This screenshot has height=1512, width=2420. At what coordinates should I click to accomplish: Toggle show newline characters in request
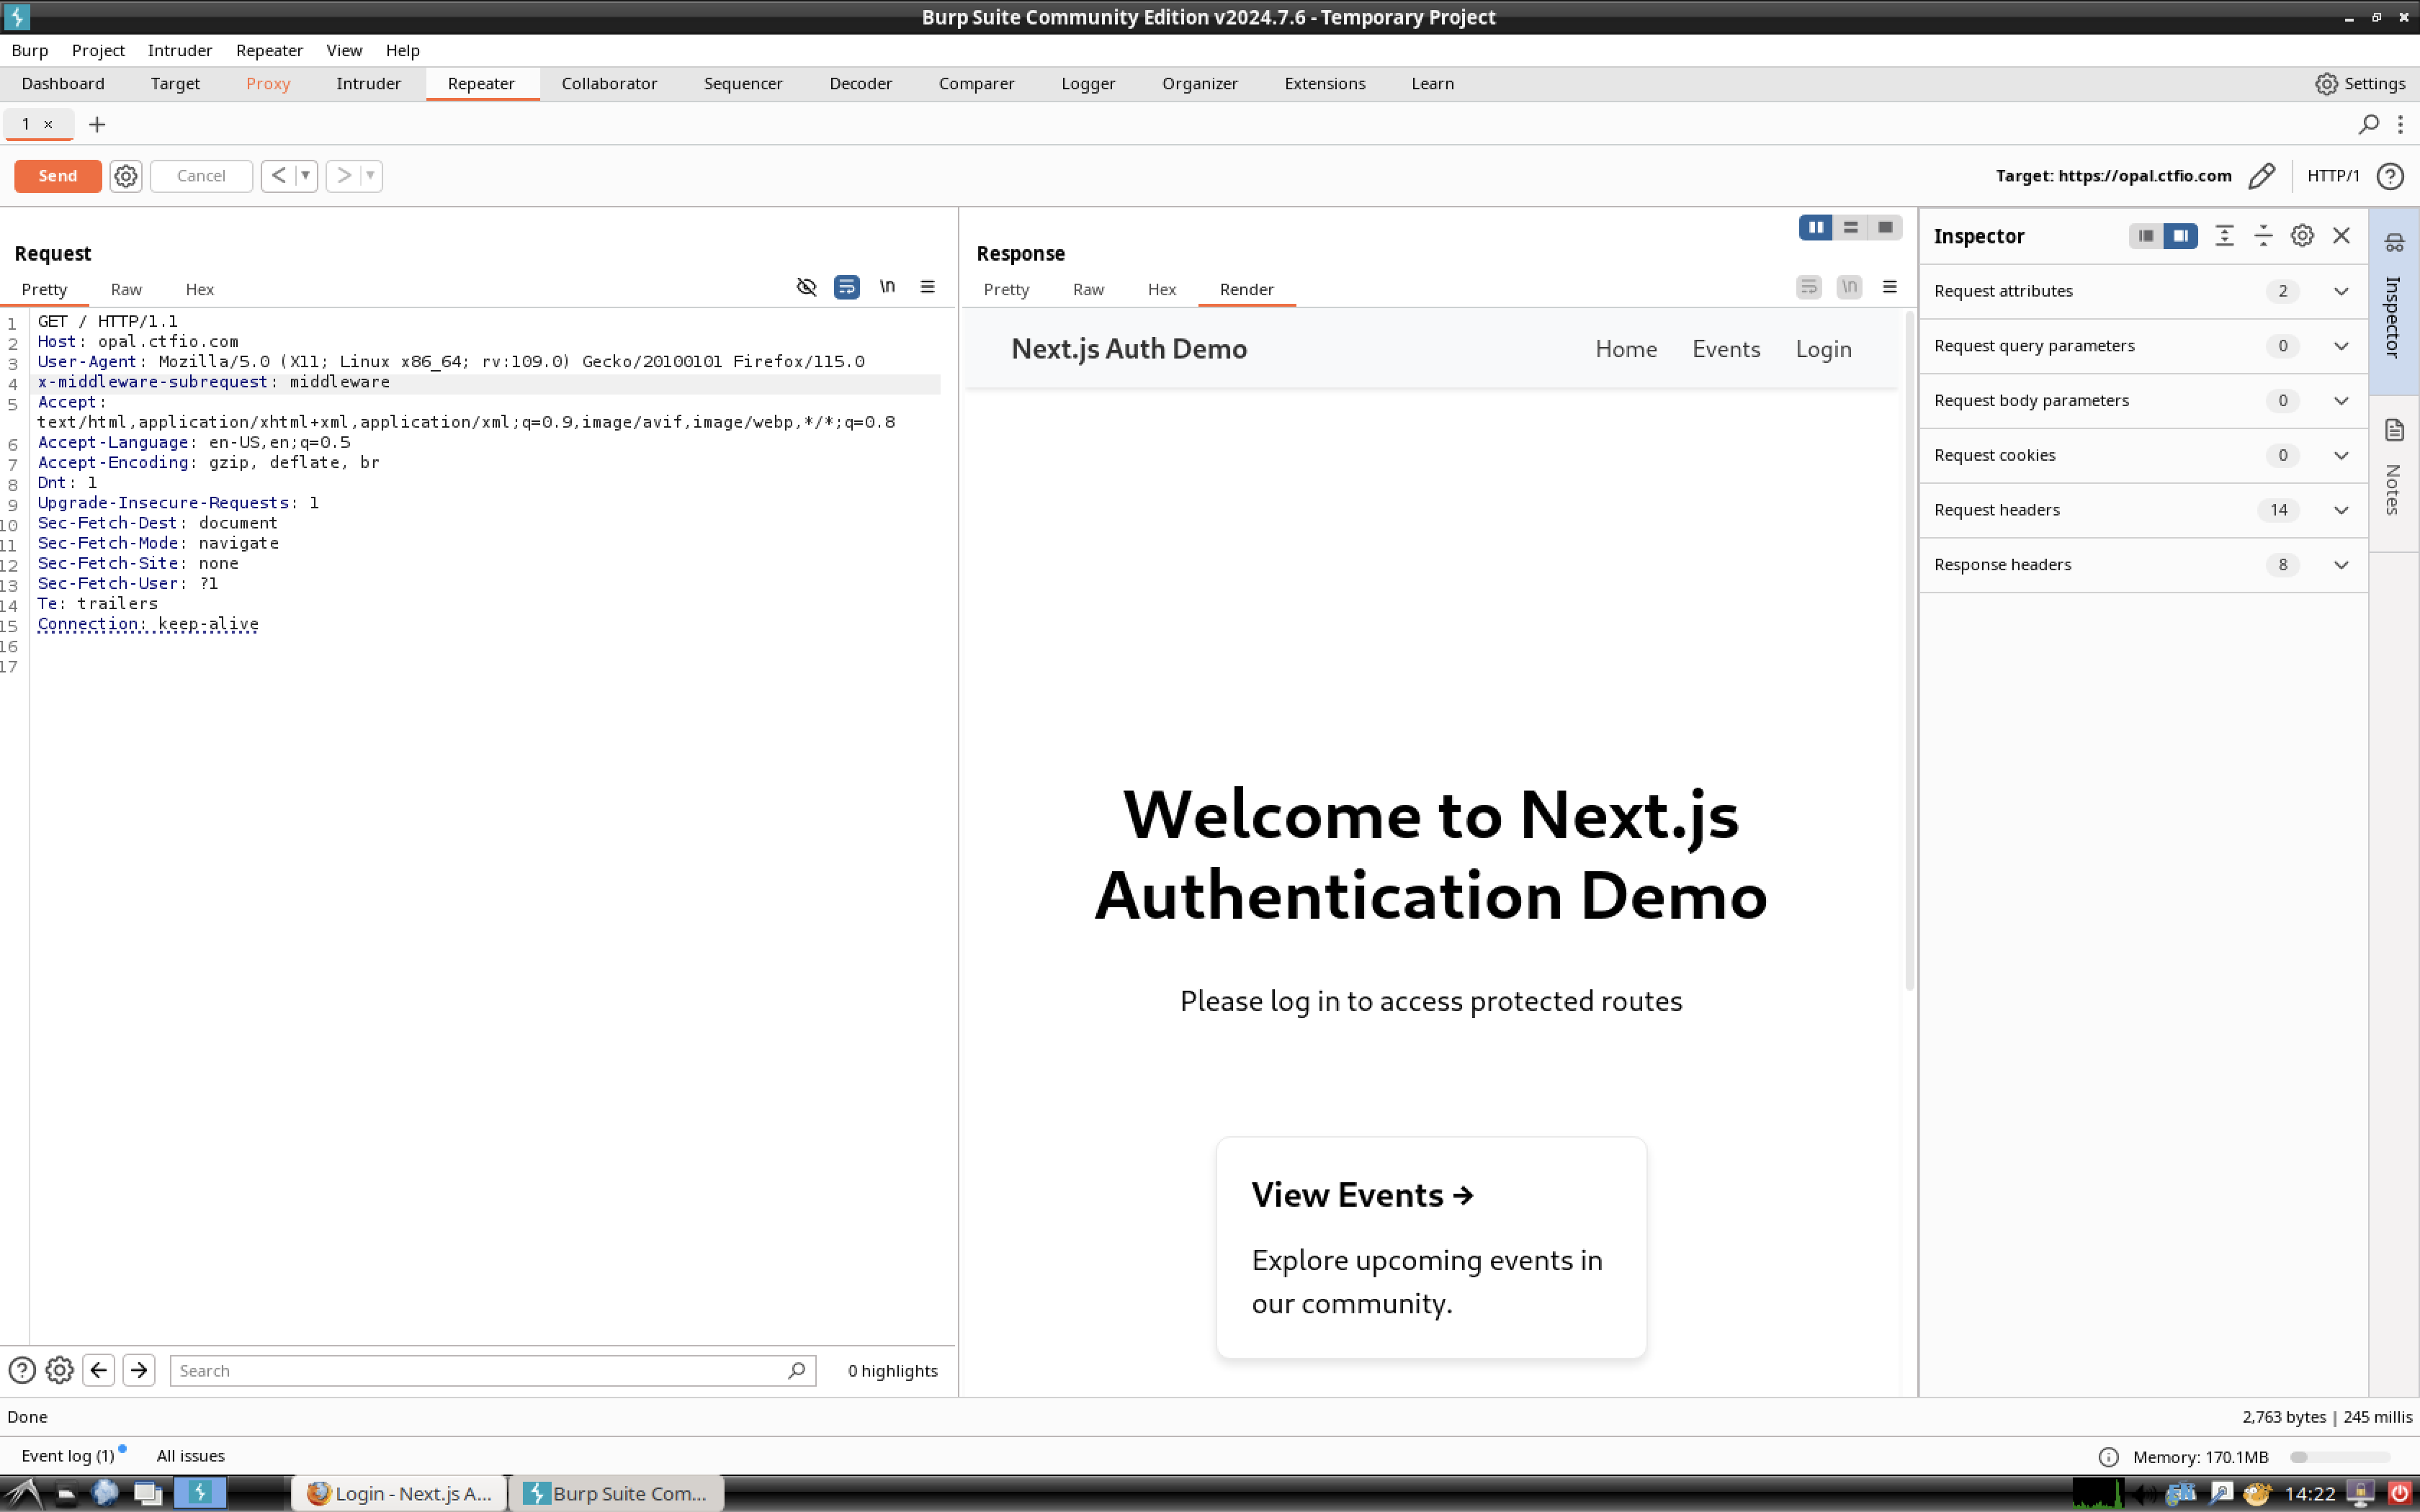point(887,287)
